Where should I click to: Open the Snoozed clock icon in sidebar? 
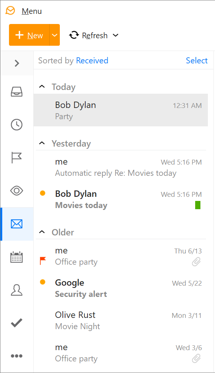pos(16,125)
